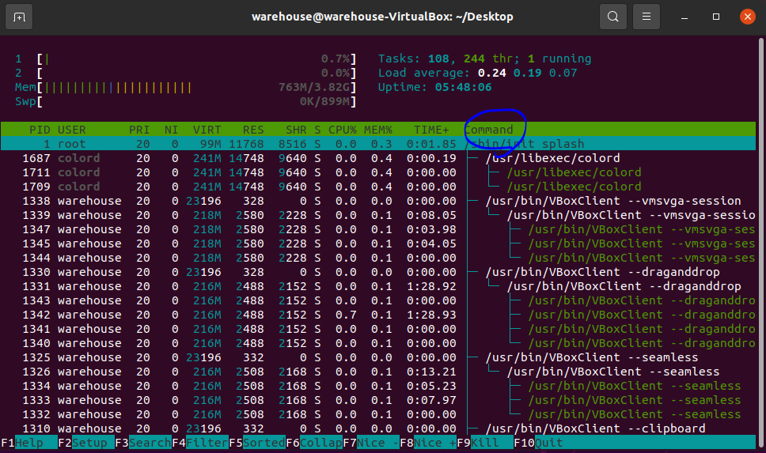Minimize the terminal window
766x453 pixels.
(684, 17)
